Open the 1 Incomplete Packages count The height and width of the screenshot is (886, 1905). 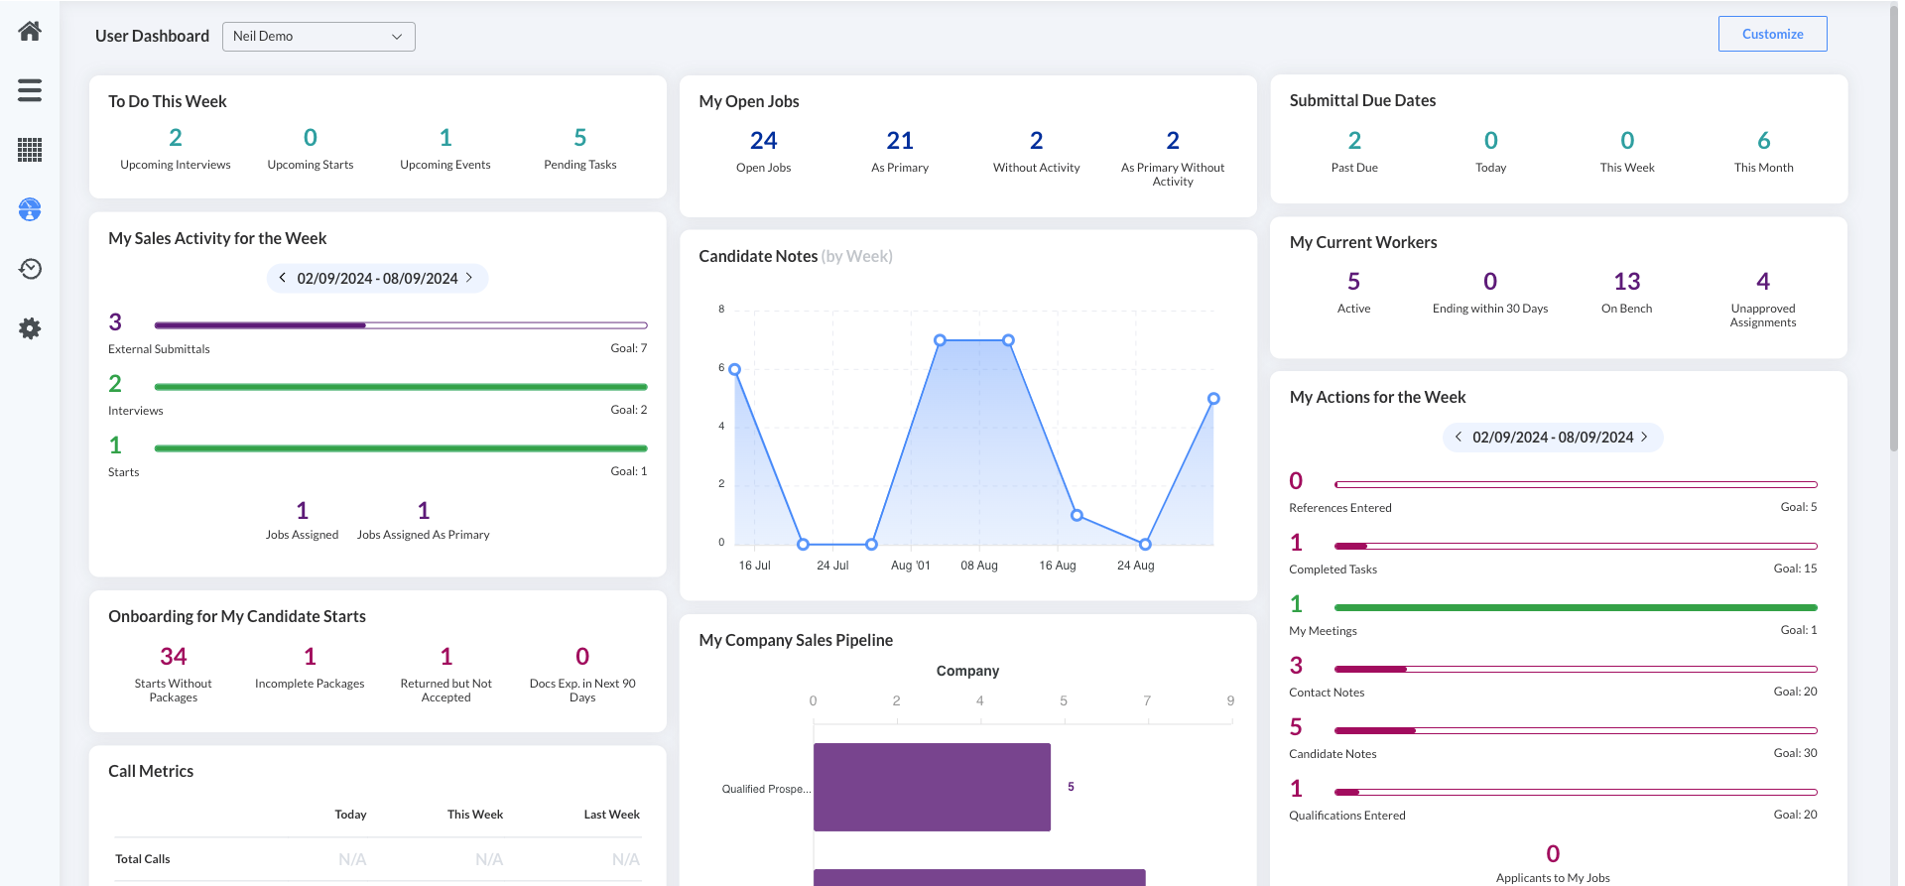310,657
